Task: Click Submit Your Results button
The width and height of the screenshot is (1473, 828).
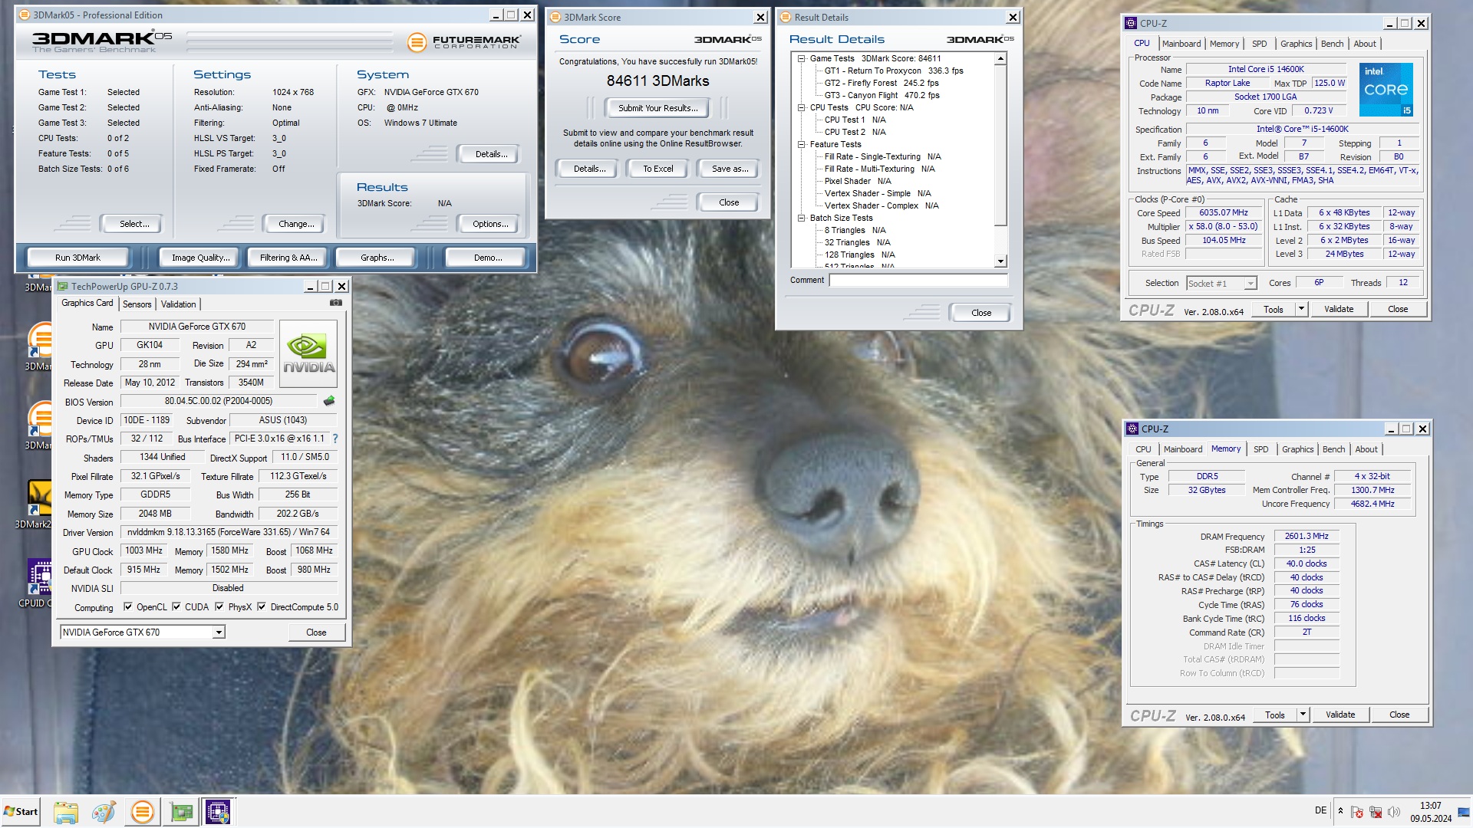Action: click(658, 108)
